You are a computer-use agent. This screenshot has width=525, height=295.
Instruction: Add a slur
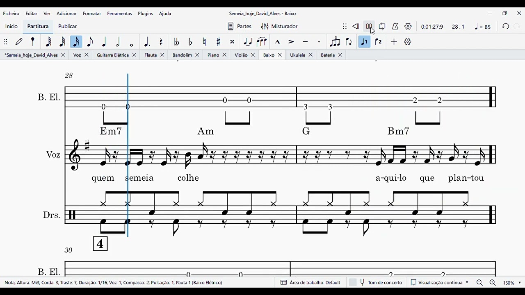pos(262,42)
